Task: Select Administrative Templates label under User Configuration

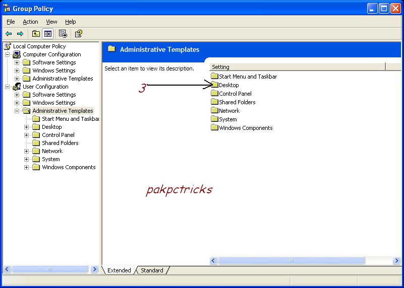Action: point(63,111)
